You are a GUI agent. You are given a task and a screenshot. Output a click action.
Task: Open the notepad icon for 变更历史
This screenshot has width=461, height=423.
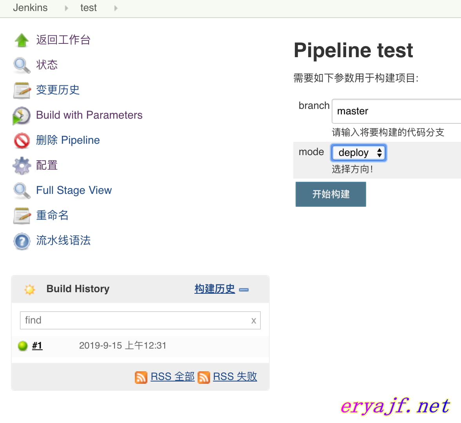coord(22,90)
